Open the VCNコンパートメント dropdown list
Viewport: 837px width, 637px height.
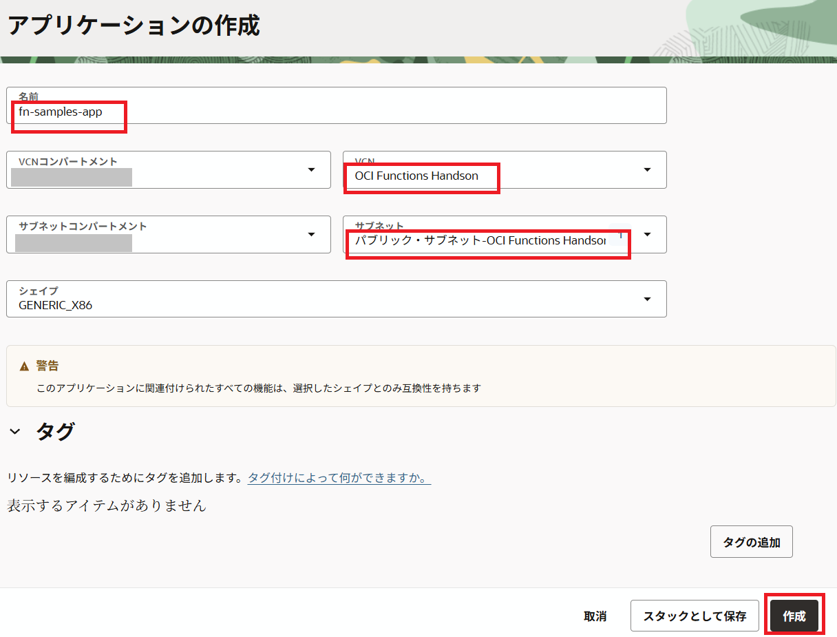pyautogui.click(x=158, y=170)
